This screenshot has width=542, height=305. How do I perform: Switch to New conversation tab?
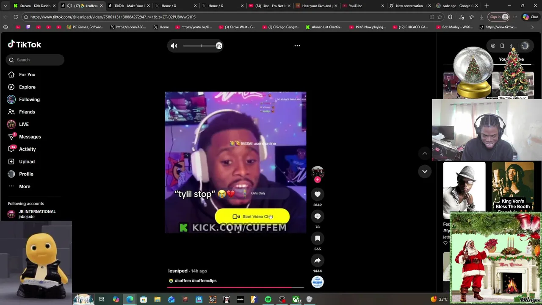[410, 6]
